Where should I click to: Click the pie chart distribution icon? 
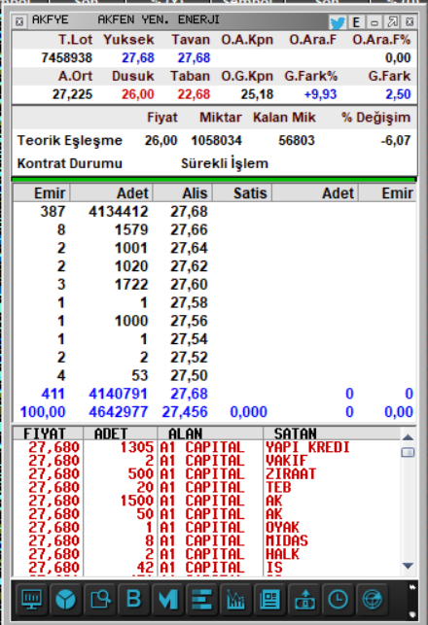click(66, 599)
